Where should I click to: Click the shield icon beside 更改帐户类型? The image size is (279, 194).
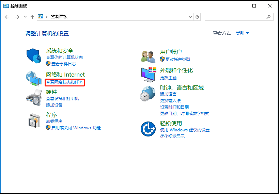[162, 59]
